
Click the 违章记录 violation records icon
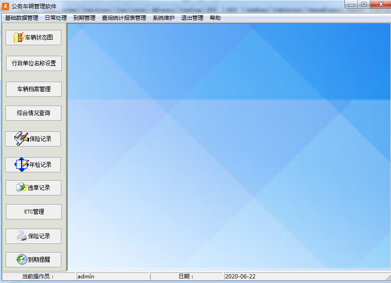[x=33, y=188]
